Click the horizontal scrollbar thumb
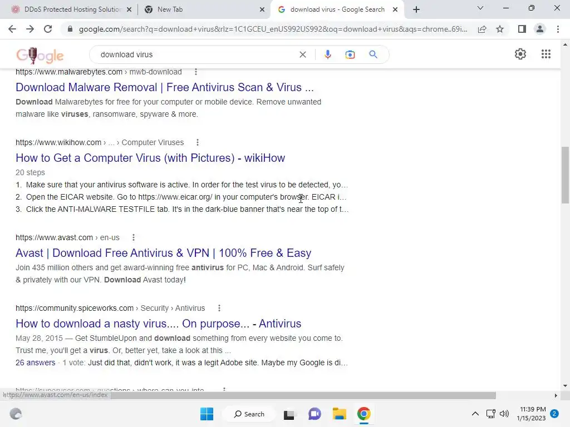Screen dimensions: 570x427 tap(303, 395)
